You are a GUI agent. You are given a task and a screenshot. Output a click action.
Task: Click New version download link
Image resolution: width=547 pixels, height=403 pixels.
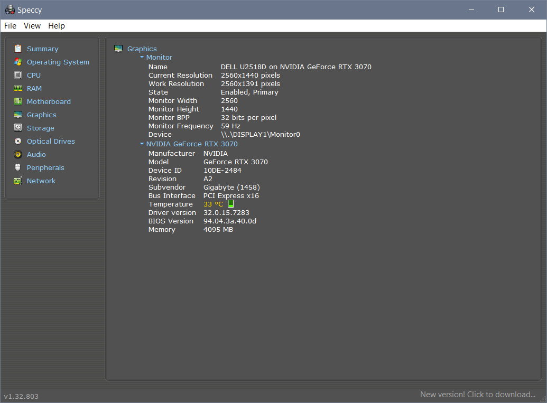[x=478, y=394]
